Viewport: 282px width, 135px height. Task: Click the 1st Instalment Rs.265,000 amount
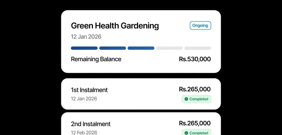195,89
